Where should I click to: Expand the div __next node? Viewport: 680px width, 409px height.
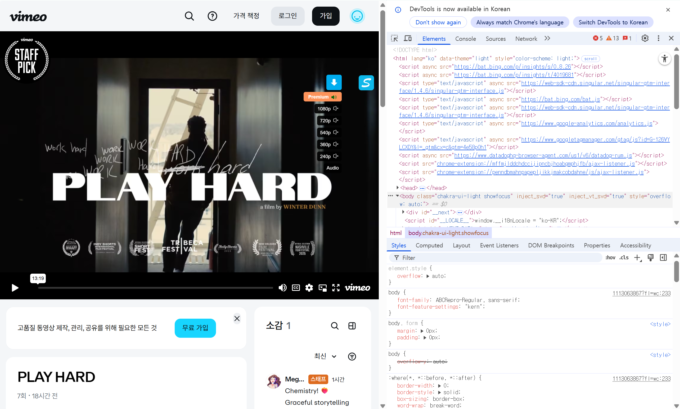pyautogui.click(x=403, y=212)
